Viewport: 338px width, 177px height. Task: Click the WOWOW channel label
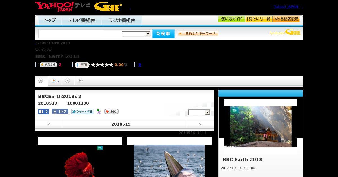[x=43, y=50]
